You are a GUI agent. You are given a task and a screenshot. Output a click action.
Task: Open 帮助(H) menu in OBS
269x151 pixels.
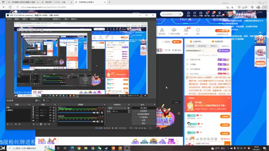(x=74, y=19)
